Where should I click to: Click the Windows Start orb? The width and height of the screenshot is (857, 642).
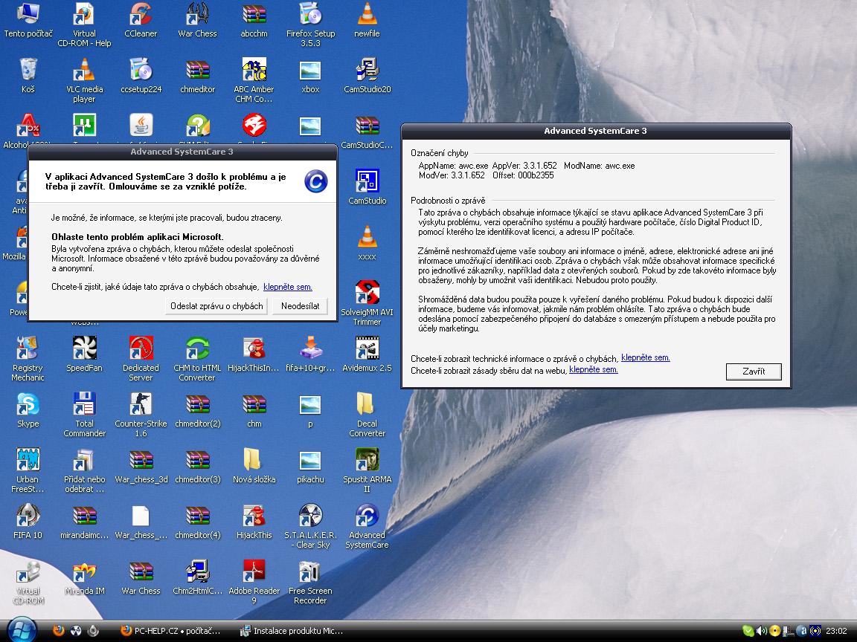[22, 630]
